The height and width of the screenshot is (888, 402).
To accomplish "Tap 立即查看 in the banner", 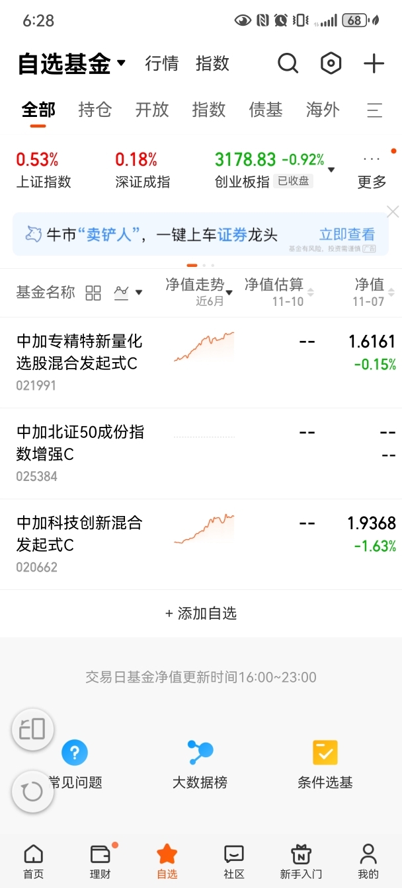I will (347, 234).
